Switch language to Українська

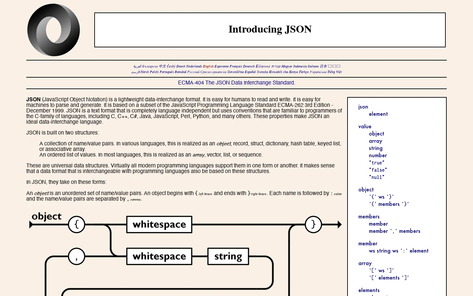coord(318,72)
